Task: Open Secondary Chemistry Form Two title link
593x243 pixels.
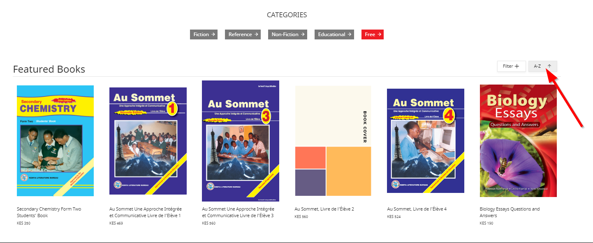Action: click(x=49, y=212)
